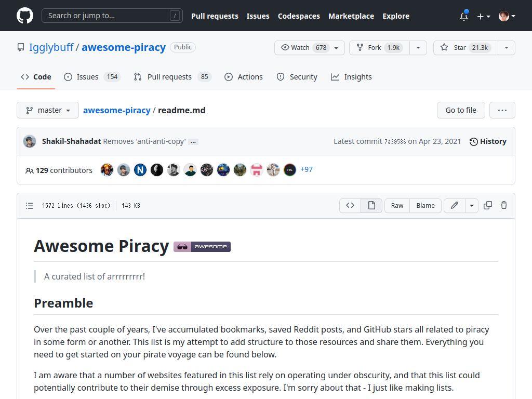Switch to the Security tab
This screenshot has width=532, height=399.
point(297,77)
